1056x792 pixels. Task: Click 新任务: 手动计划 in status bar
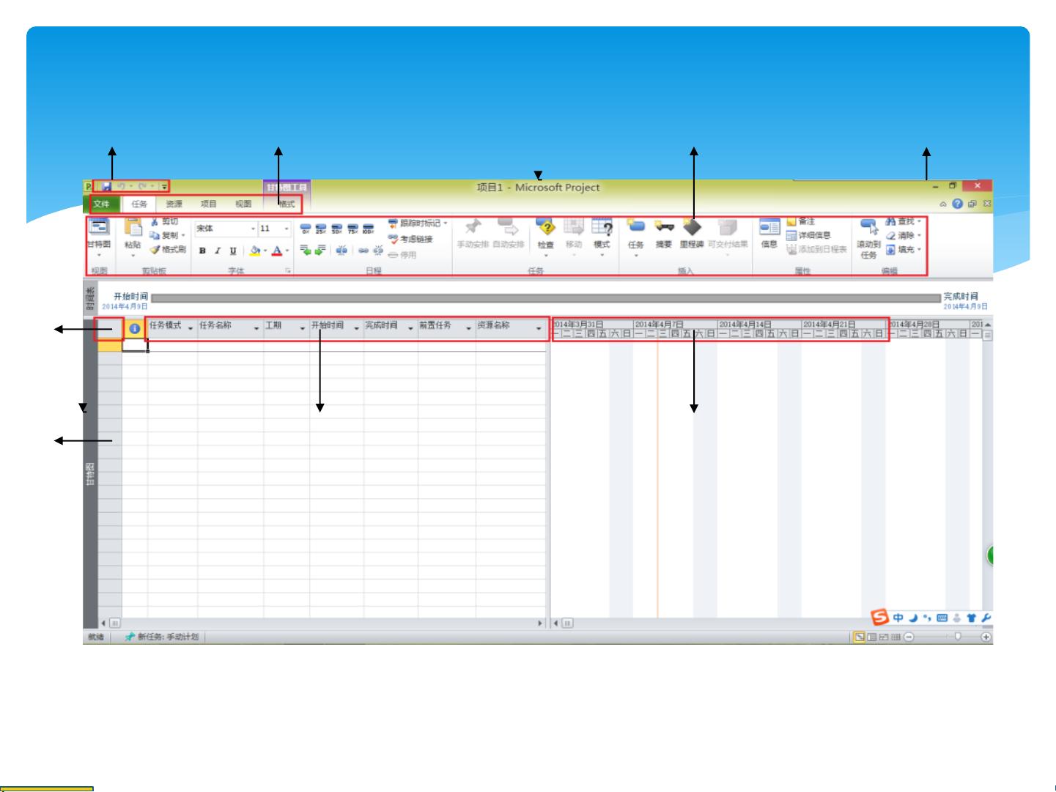click(x=162, y=637)
